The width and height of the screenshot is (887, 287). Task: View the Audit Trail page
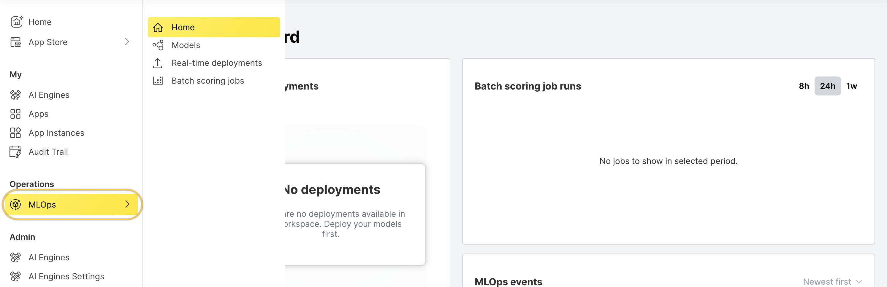pos(71,152)
